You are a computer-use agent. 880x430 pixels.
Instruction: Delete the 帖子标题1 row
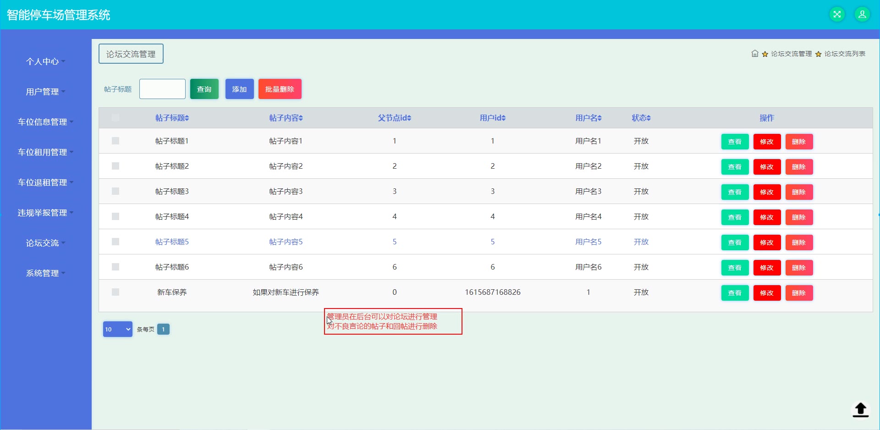tap(799, 142)
